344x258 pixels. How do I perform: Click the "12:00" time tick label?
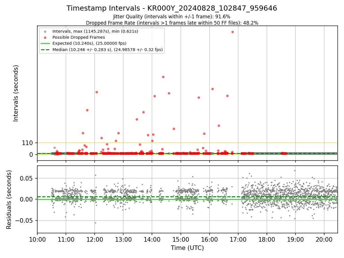click(95, 239)
